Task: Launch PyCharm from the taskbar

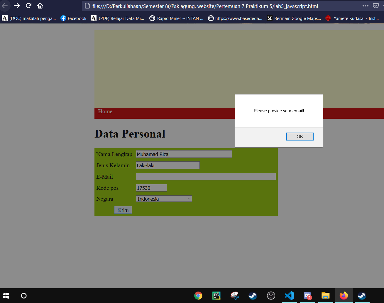Action: tap(216, 296)
